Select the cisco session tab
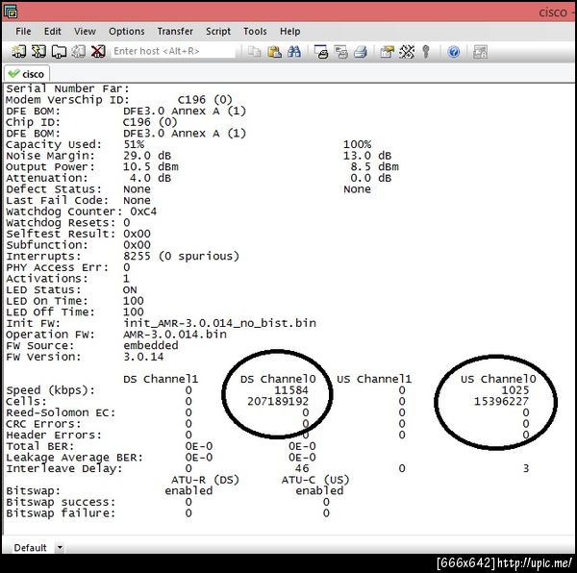577x573 pixels. [27, 74]
